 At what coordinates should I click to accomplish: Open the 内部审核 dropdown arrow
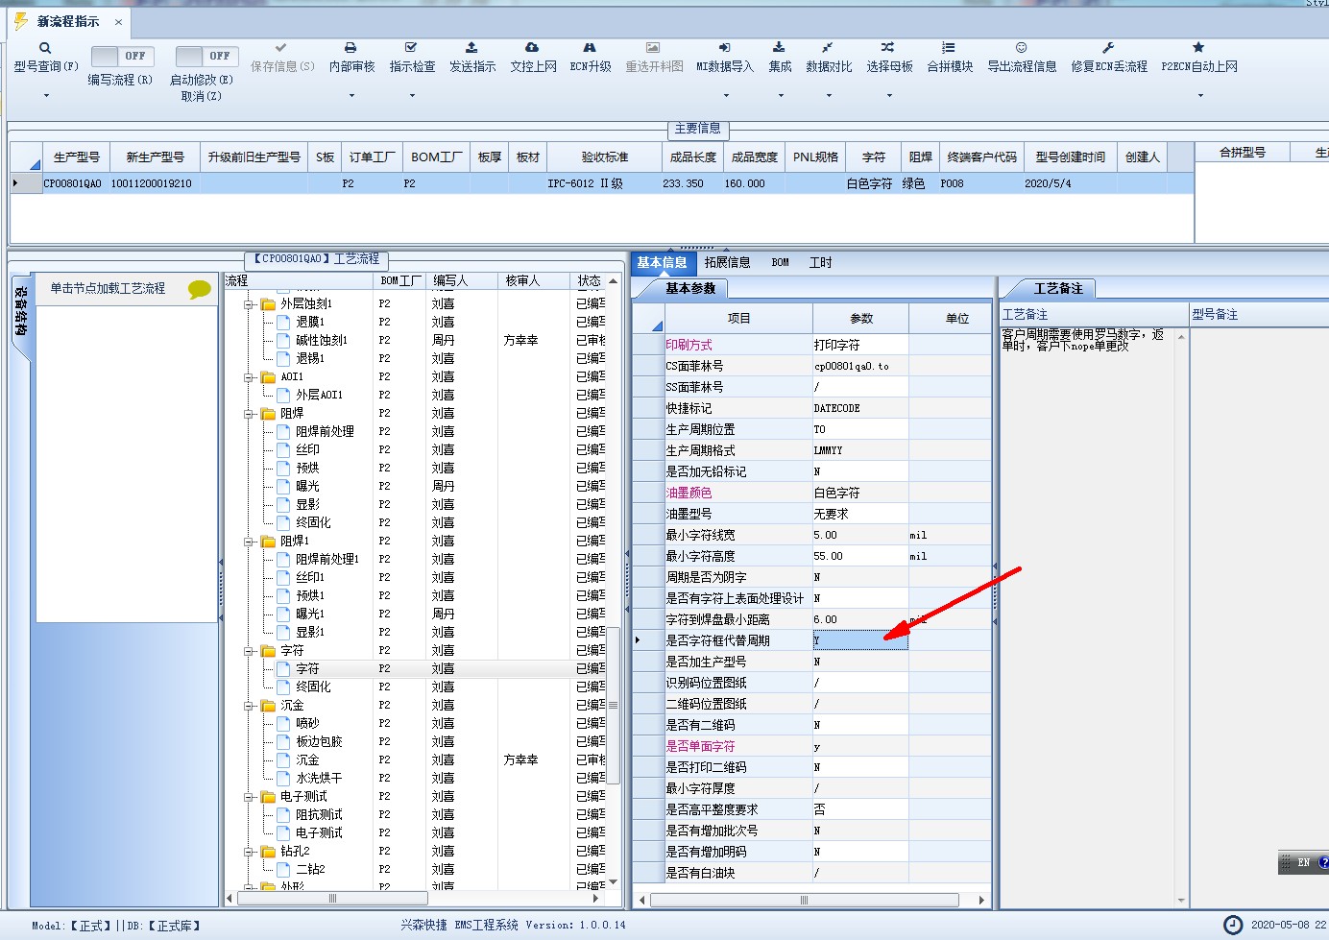coord(351,95)
